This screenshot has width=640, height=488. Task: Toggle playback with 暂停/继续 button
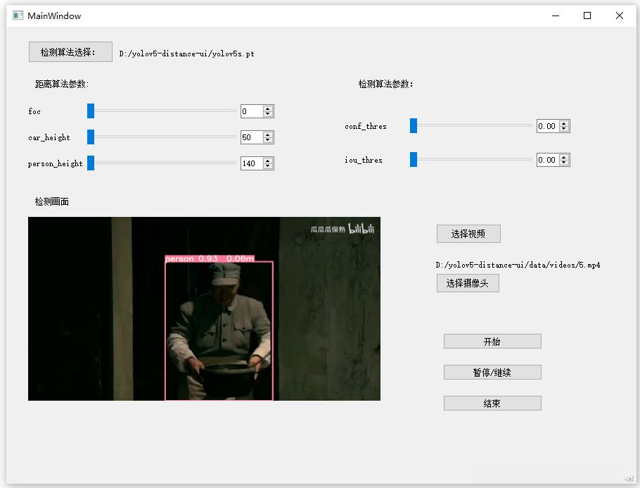click(x=492, y=373)
